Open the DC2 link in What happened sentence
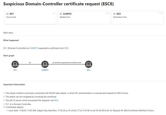 coord(67,48)
